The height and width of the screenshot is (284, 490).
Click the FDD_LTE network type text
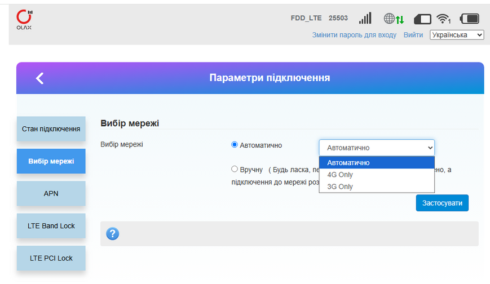(306, 18)
